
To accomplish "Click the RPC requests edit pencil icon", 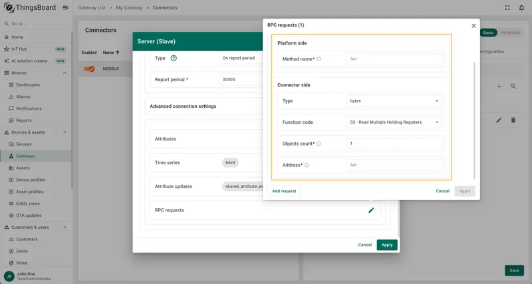I will (x=371, y=210).
